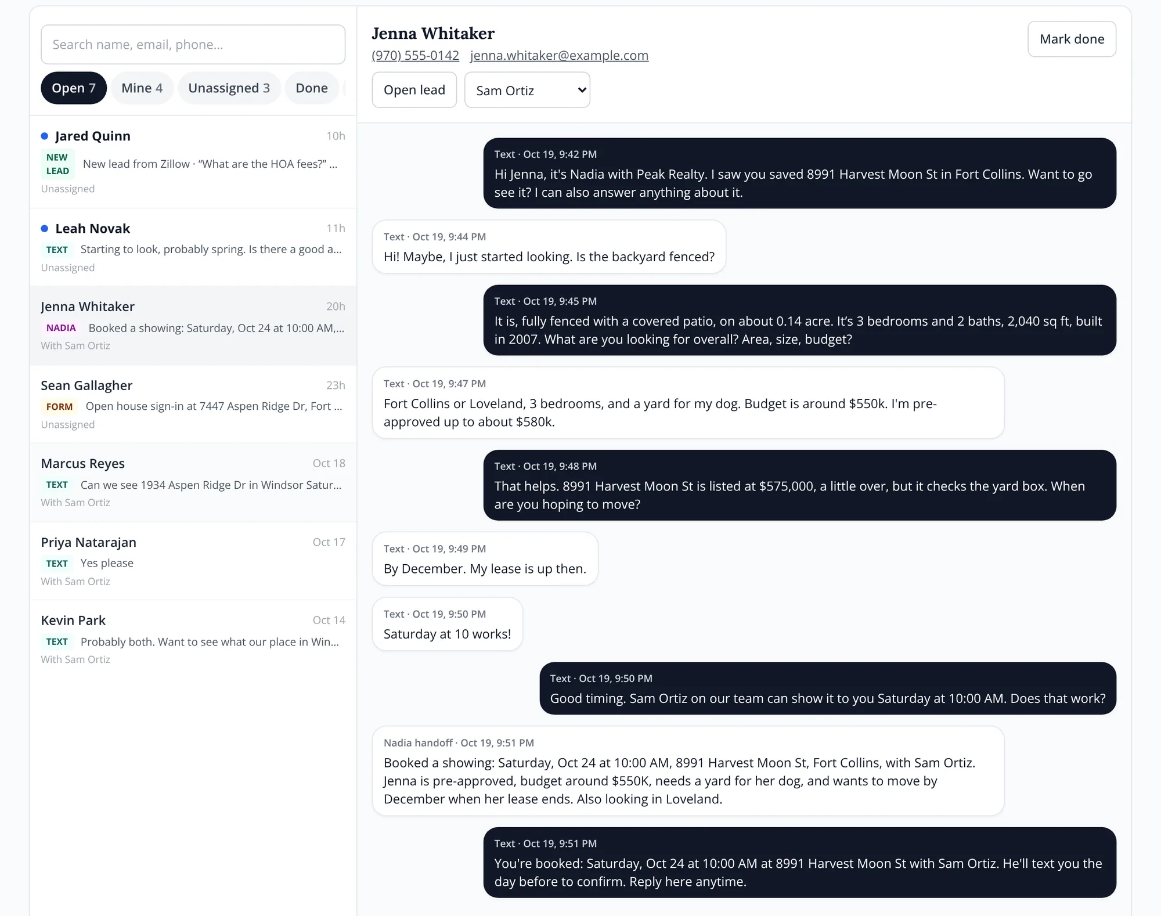Open the Marcus Reyes conversation
1161x916 pixels.
[193, 482]
